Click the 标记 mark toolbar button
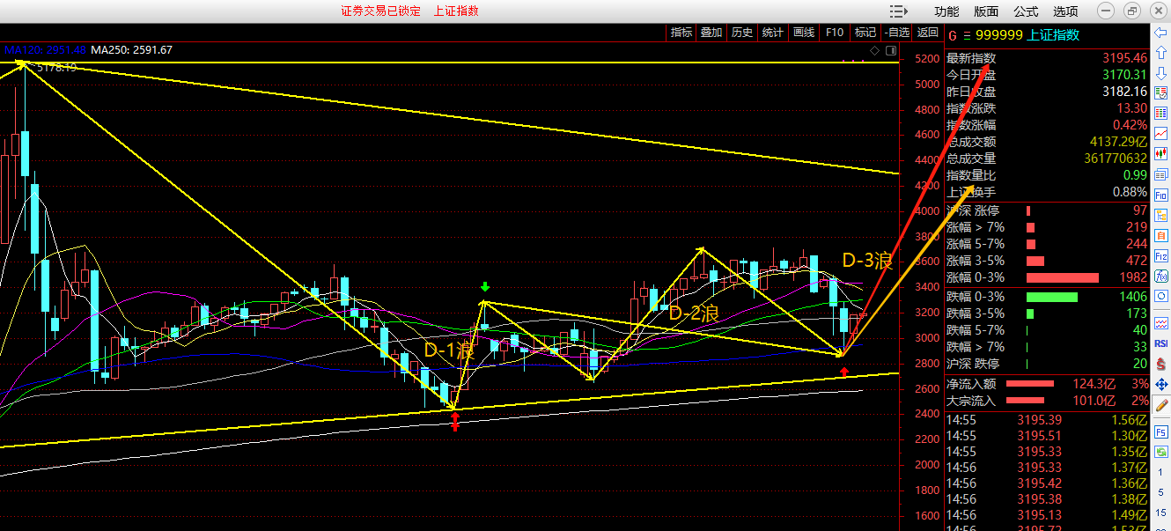Viewport: 1171px width, 531px height. click(x=865, y=33)
